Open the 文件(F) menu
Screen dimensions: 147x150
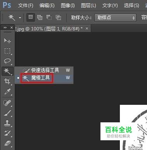[x=26, y=5]
